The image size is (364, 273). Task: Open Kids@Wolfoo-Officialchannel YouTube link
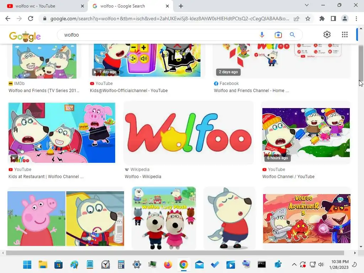point(129,91)
